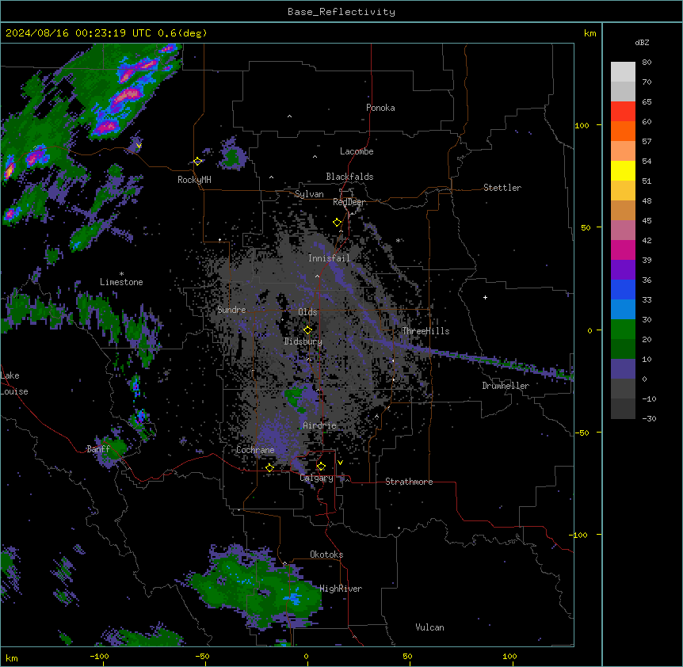
Task: Click the white plus marker north of Drumheller
Action: click(485, 297)
